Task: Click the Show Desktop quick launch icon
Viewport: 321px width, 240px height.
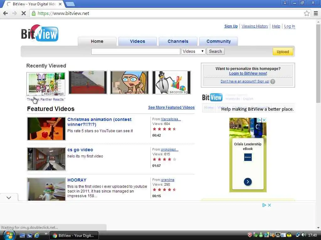Action: (22, 236)
